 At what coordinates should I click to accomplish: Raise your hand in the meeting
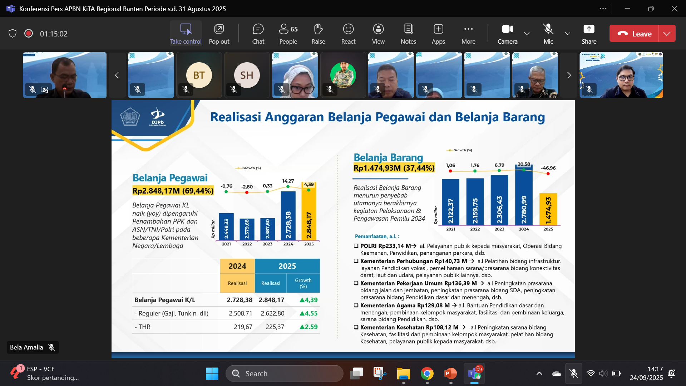coord(318,33)
